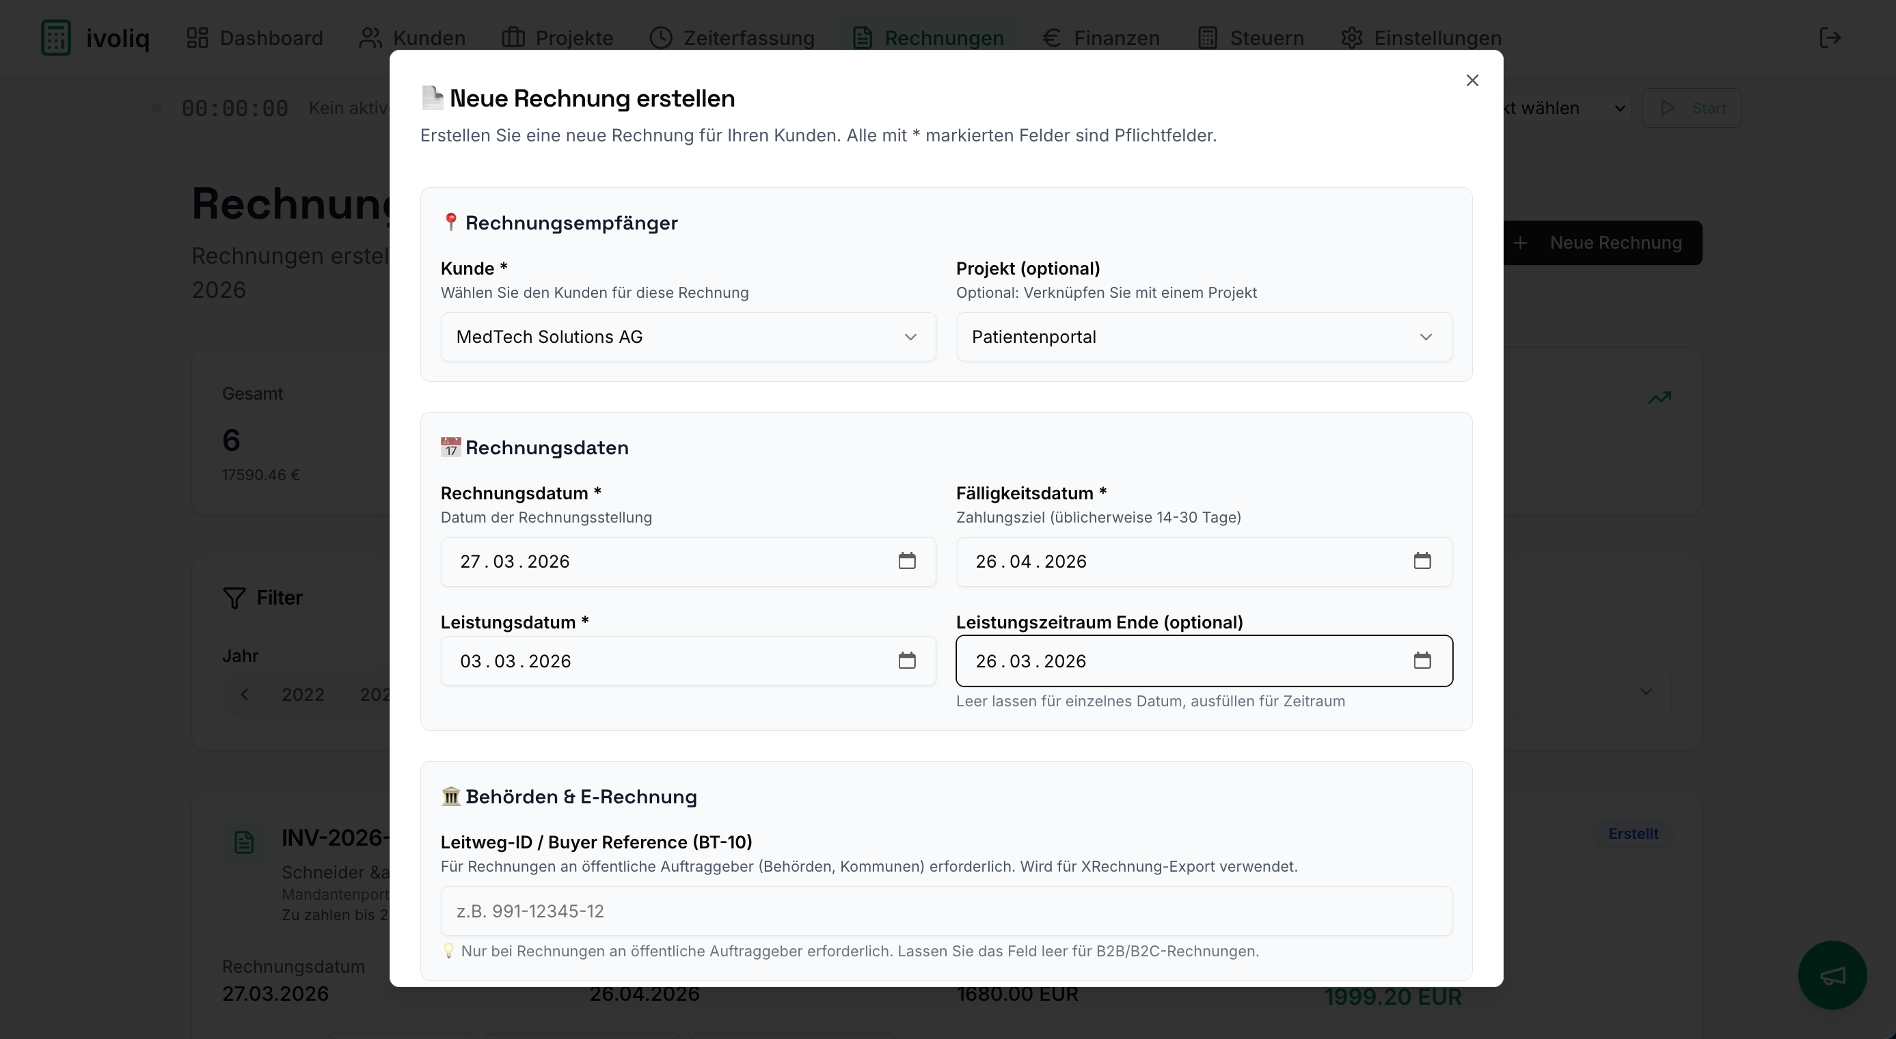The image size is (1896, 1039).
Task: Expand the Kunde dropdown MedTech Solutions AG
Action: pos(688,337)
